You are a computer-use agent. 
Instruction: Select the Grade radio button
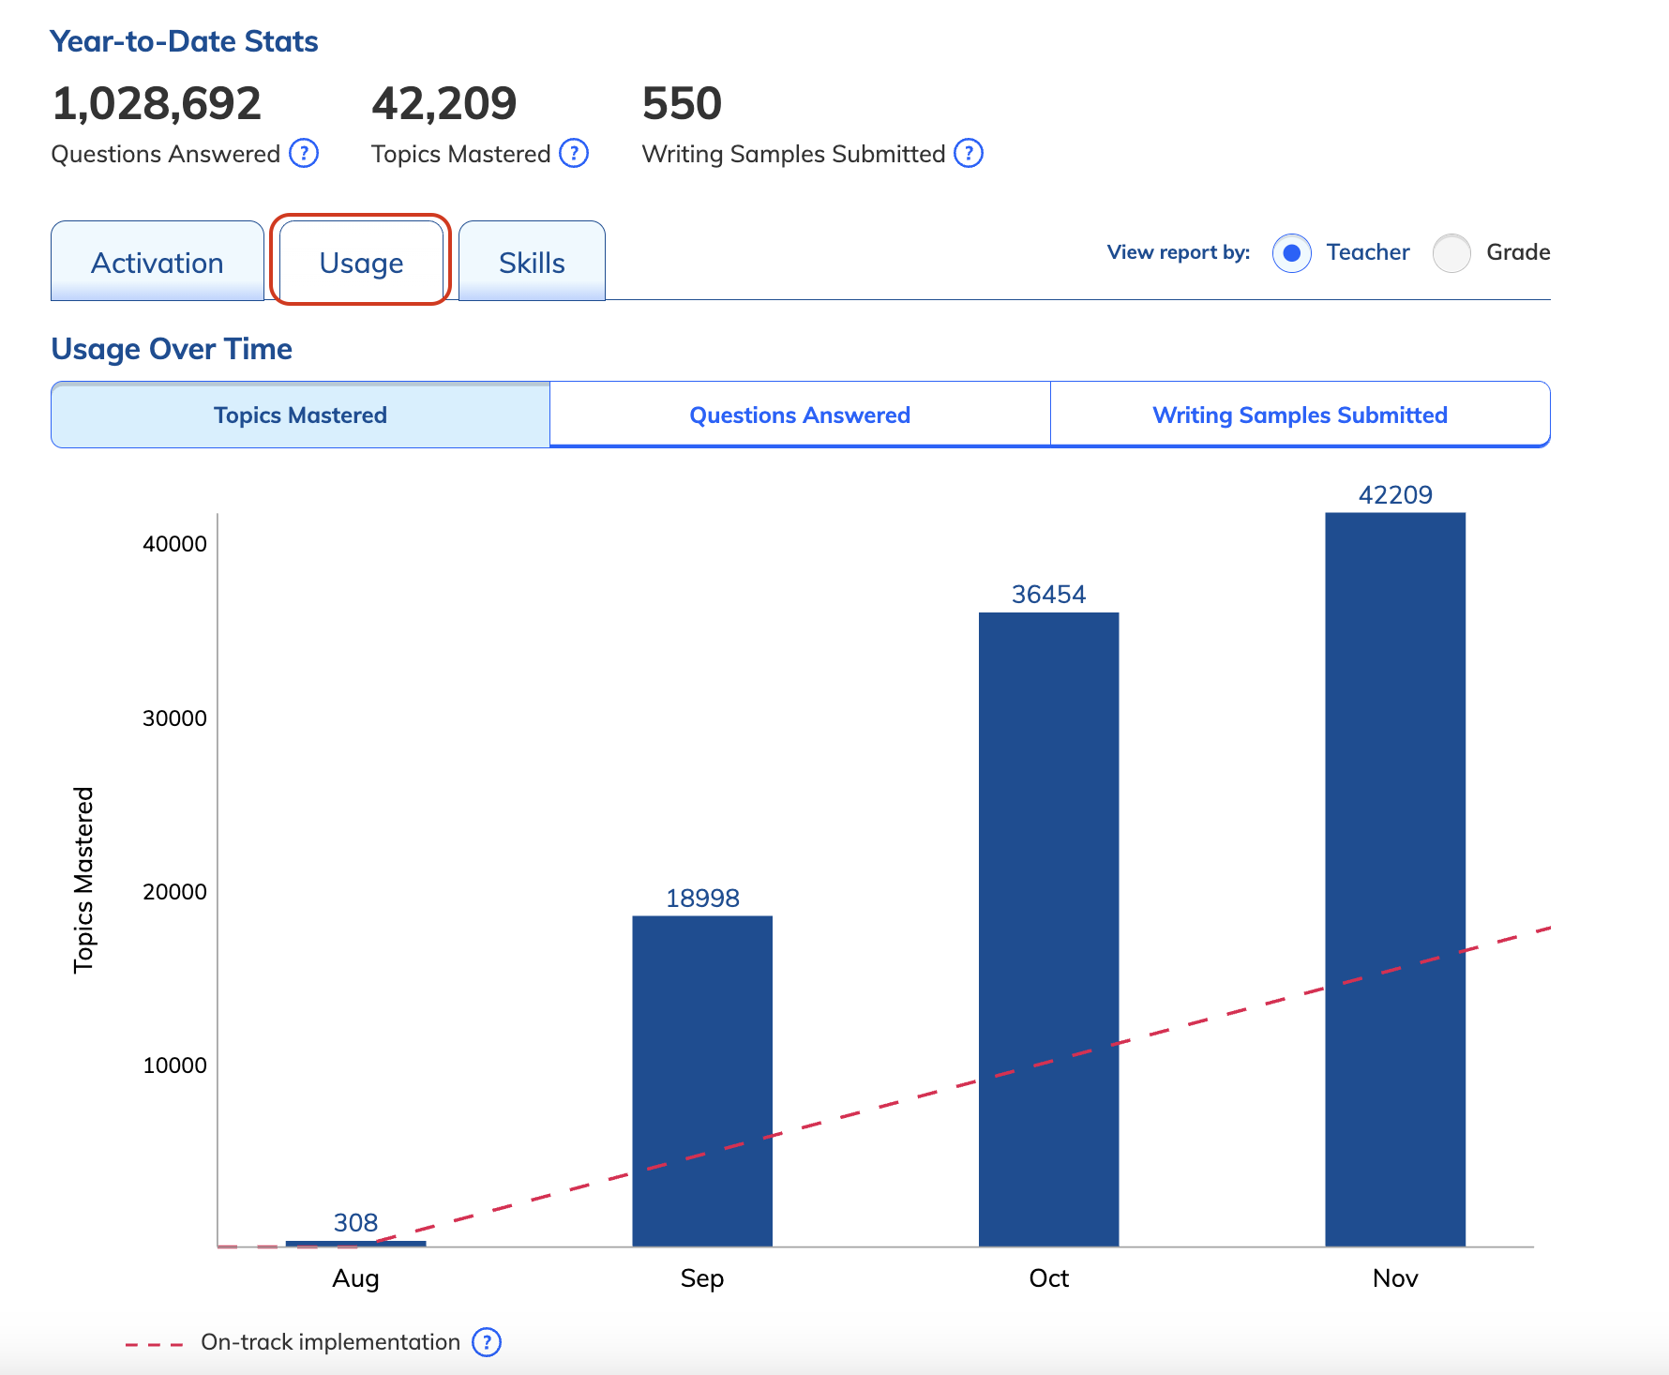point(1451,252)
